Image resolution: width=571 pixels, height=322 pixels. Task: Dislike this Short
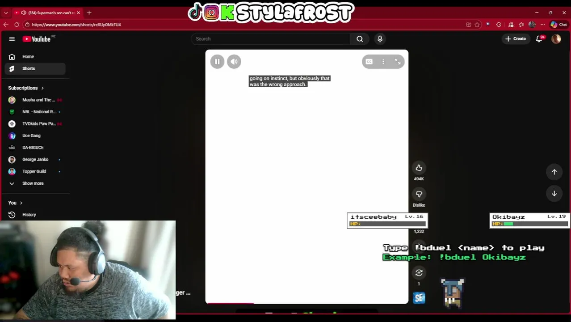[419, 194]
